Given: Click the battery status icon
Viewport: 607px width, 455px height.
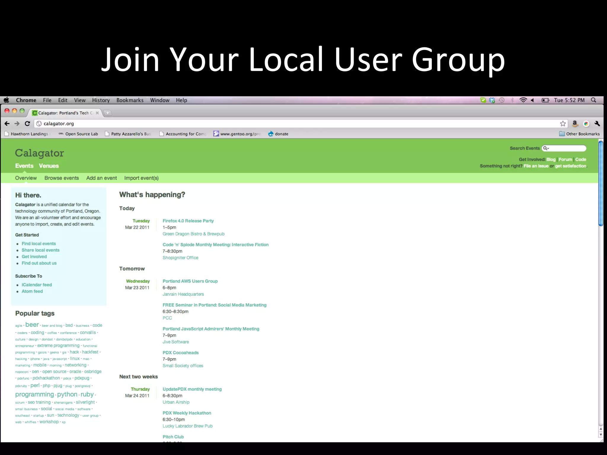Looking at the screenshot, I should [545, 100].
